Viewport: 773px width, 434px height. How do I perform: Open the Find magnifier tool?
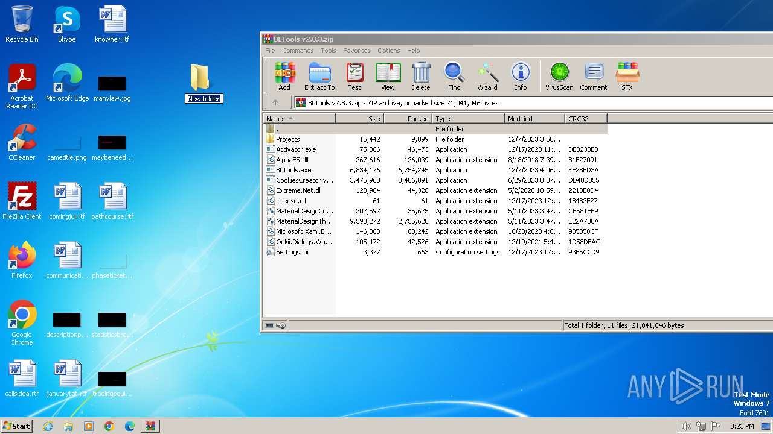tap(454, 77)
